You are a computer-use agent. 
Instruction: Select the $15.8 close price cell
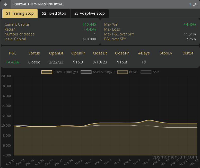pos(122,62)
